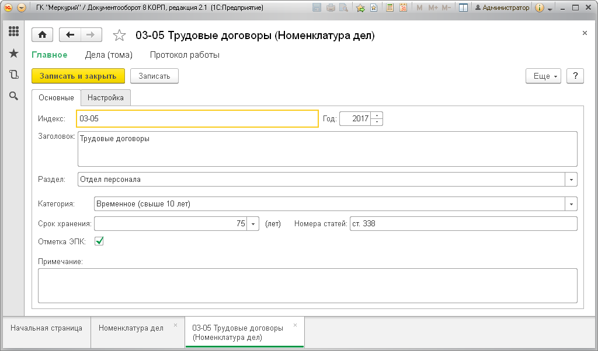Image resolution: width=598 pixels, height=351 pixels.
Task: Navigate forward with the right arrow
Action: [x=91, y=35]
